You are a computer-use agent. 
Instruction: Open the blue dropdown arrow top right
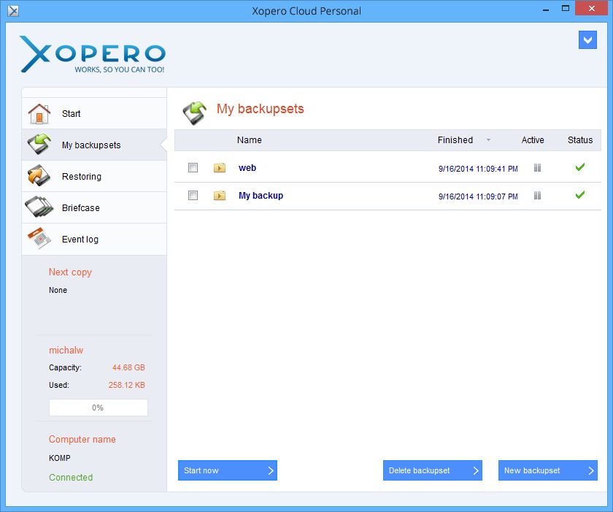[x=587, y=39]
